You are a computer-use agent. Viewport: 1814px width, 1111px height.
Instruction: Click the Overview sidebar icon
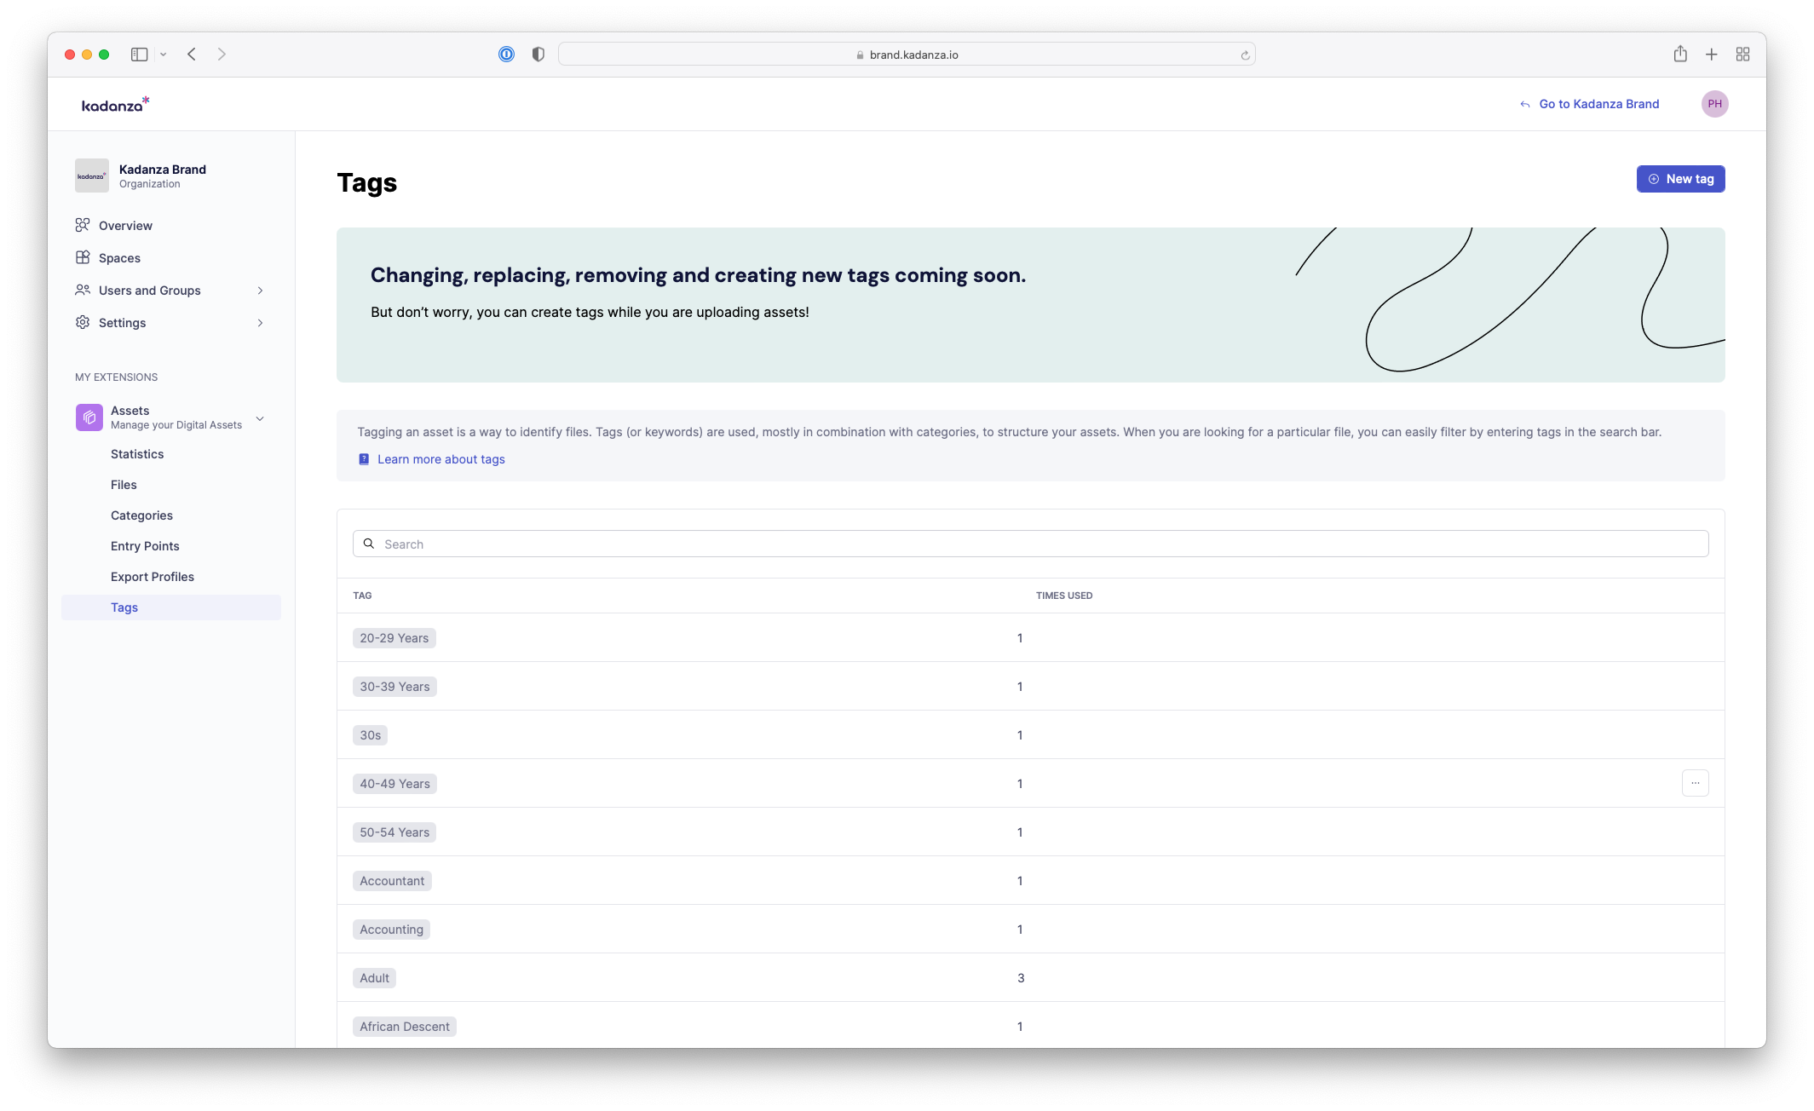83,225
